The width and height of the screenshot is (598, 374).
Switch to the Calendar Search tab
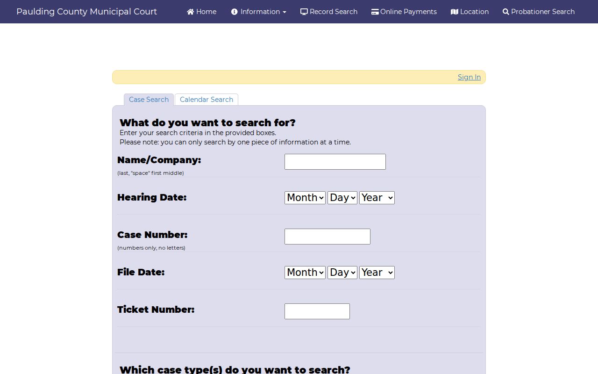coord(206,100)
